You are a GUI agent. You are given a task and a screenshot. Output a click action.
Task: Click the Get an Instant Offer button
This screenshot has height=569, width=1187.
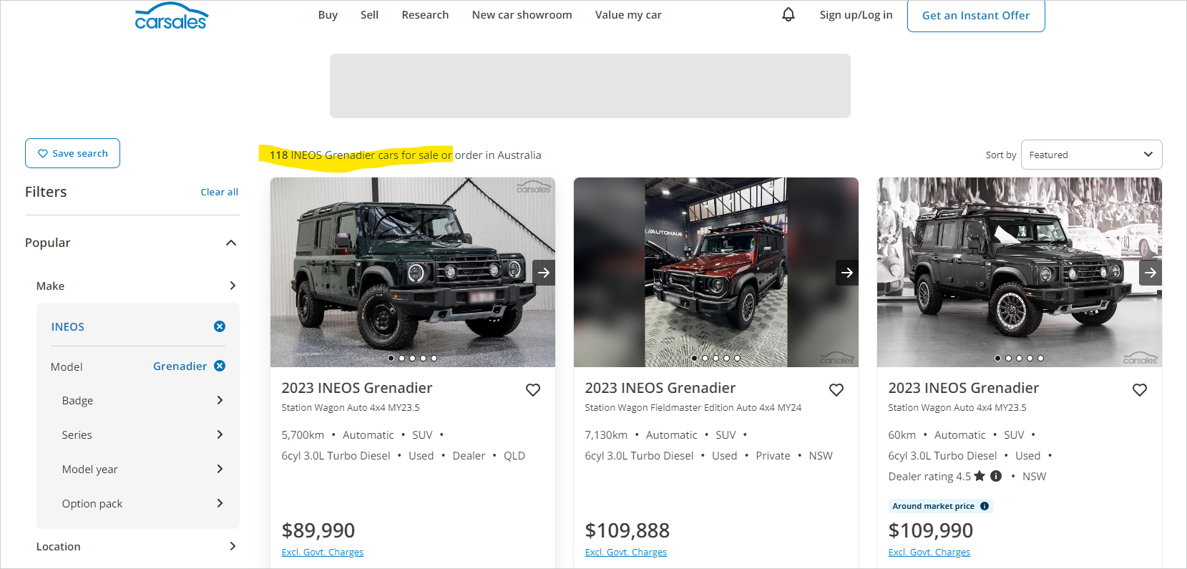coord(976,15)
